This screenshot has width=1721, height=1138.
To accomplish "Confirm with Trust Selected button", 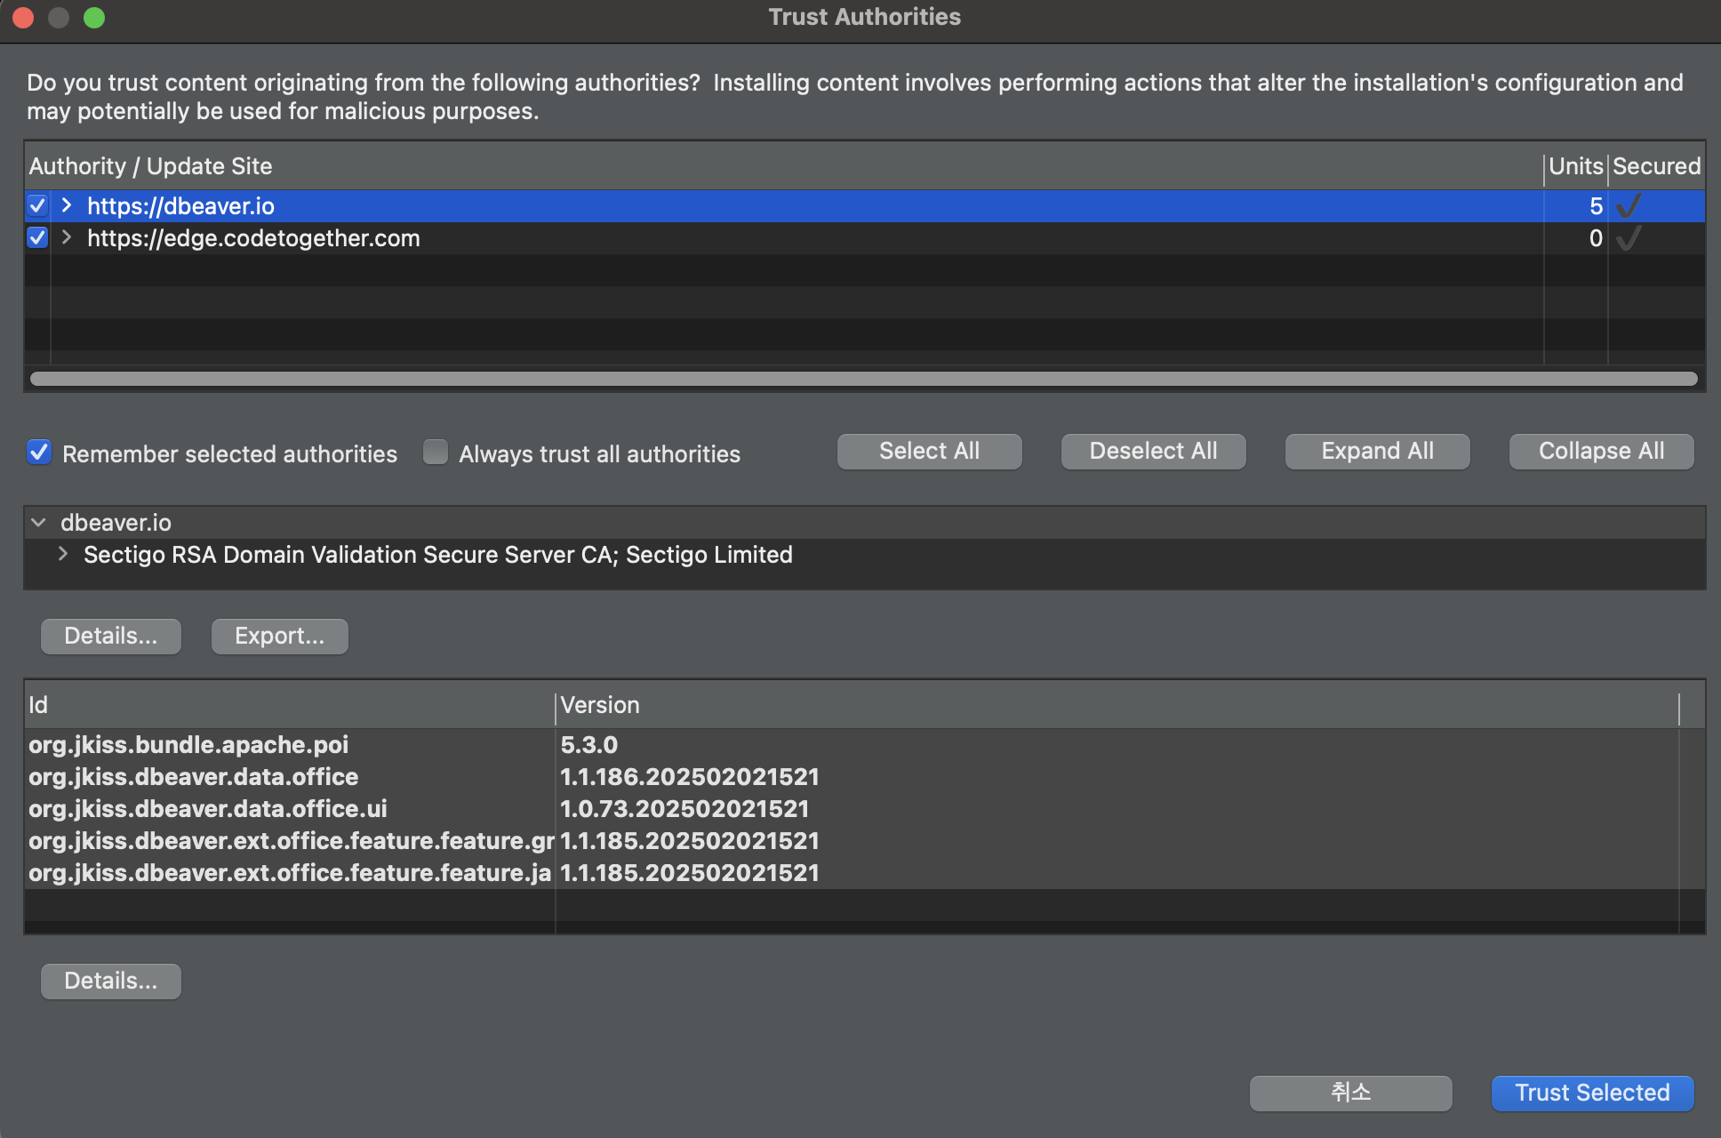I will click(1592, 1093).
